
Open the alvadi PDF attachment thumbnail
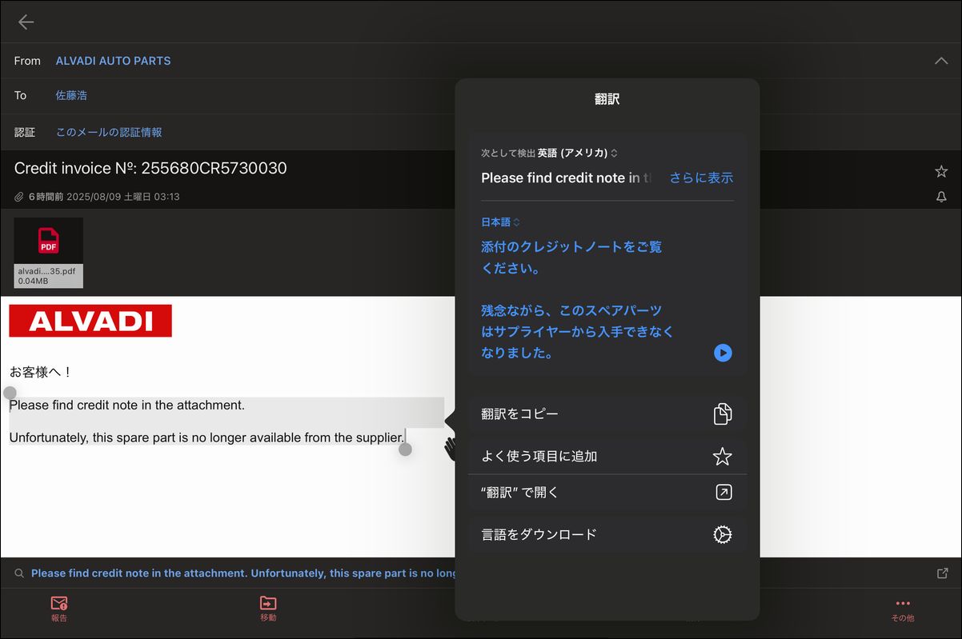point(48,252)
